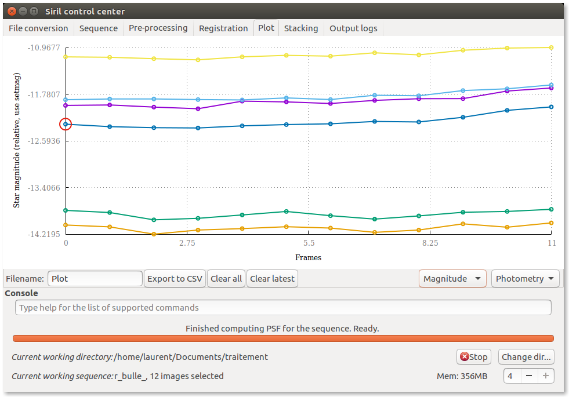569x397 pixels.
Task: Open the Stacking tab
Action: (x=300, y=28)
